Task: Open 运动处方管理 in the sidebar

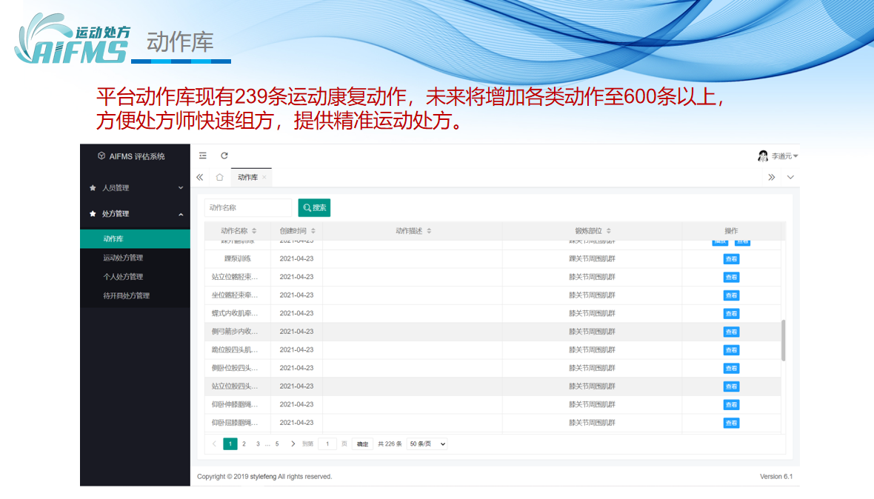Action: click(x=123, y=258)
